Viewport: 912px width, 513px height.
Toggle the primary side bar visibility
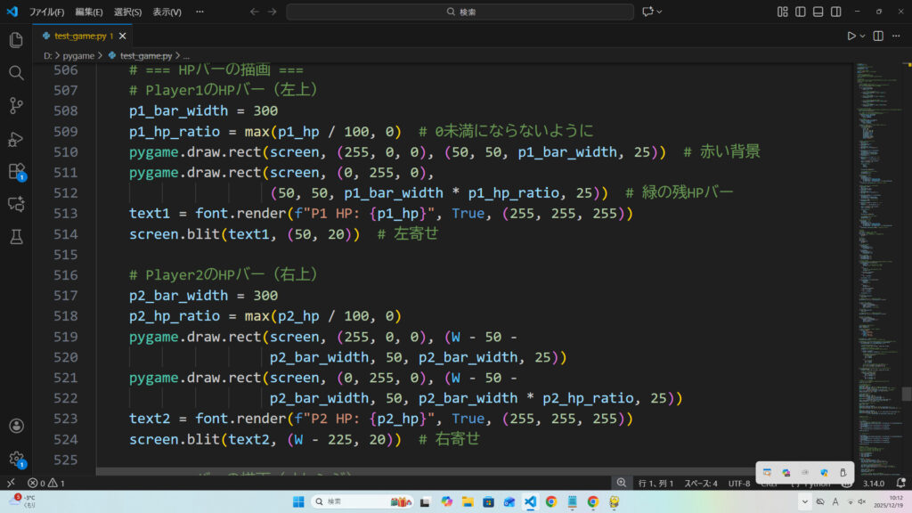801,12
